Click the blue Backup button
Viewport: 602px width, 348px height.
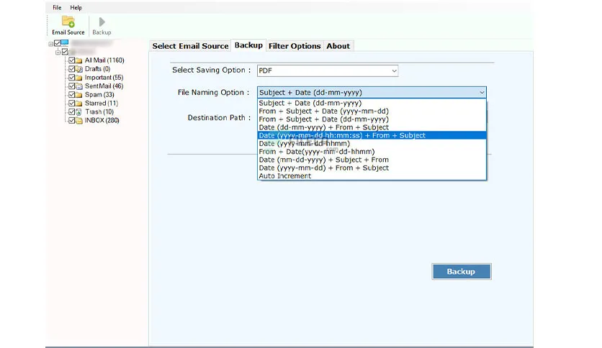(461, 271)
